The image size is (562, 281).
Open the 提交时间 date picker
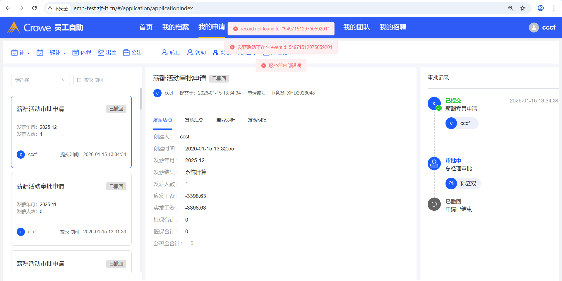click(x=103, y=80)
